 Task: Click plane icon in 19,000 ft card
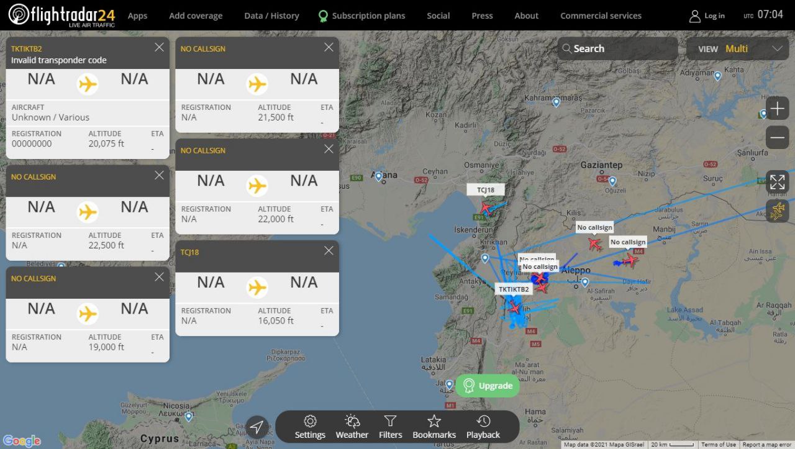tap(88, 313)
